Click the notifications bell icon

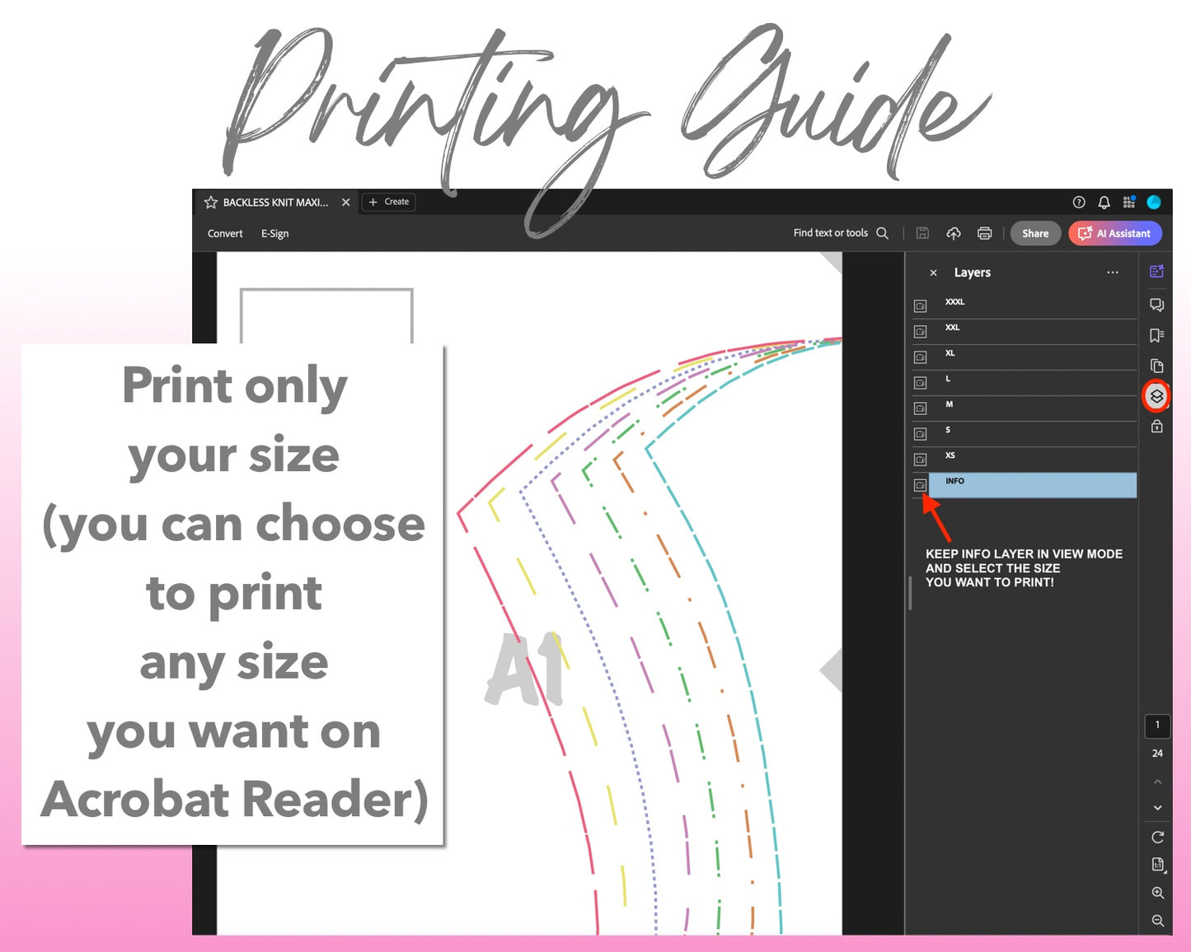tap(1104, 202)
